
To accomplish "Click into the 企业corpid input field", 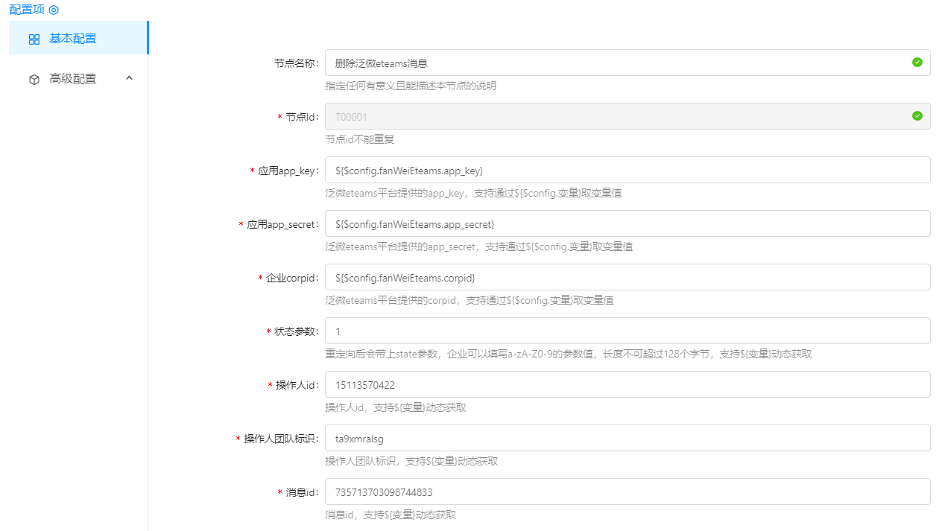I will point(627,278).
